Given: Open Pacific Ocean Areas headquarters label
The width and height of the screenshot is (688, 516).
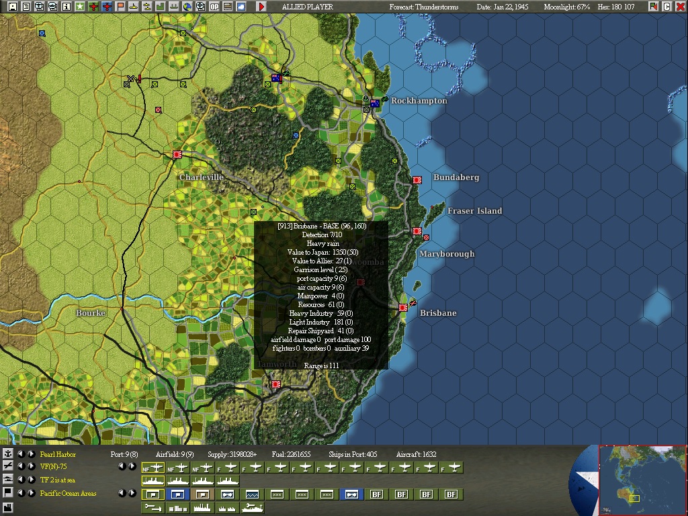Looking at the screenshot, I should [x=68, y=493].
